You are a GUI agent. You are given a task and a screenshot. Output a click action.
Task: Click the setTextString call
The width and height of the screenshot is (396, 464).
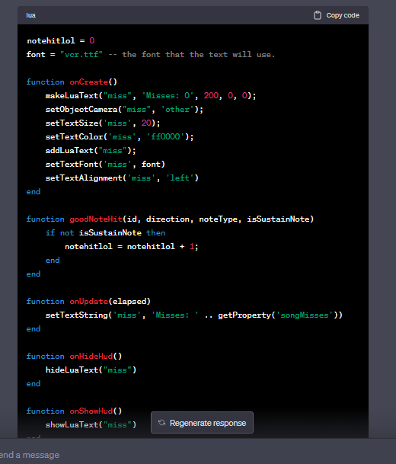click(x=193, y=315)
